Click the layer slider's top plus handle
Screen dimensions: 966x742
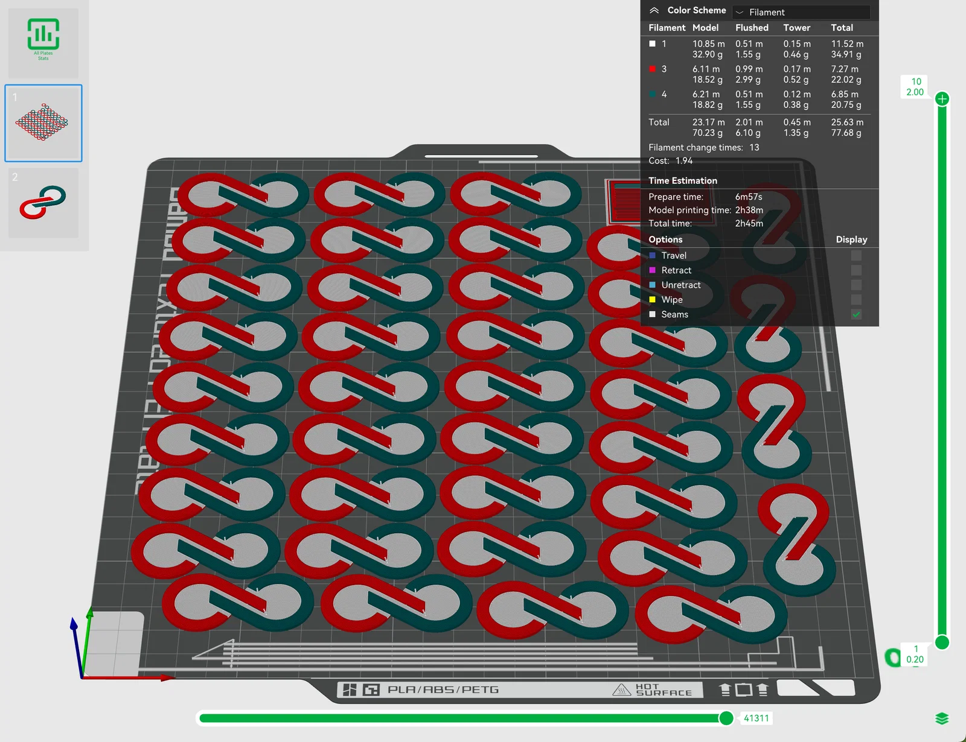(942, 99)
